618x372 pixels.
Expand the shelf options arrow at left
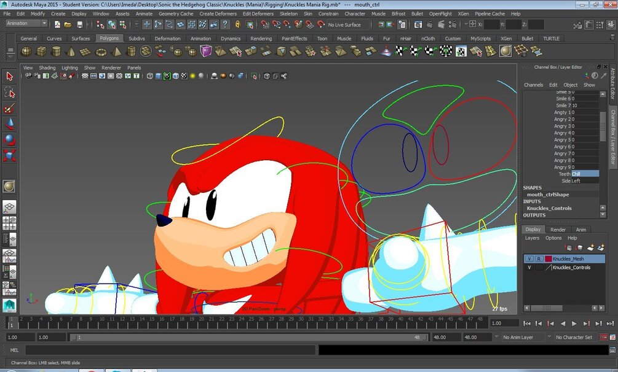pos(10,56)
